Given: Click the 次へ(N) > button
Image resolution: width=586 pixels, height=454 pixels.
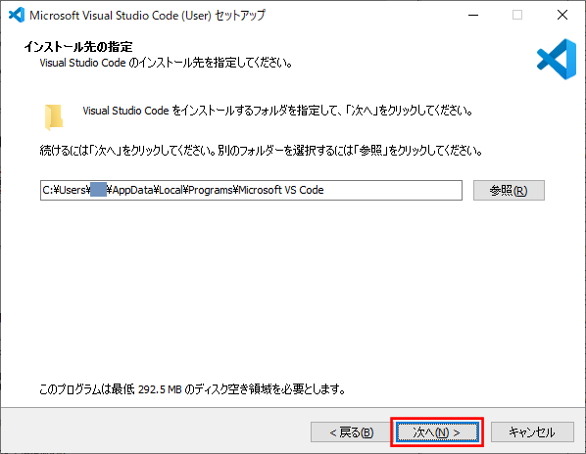Looking at the screenshot, I should pos(437,432).
